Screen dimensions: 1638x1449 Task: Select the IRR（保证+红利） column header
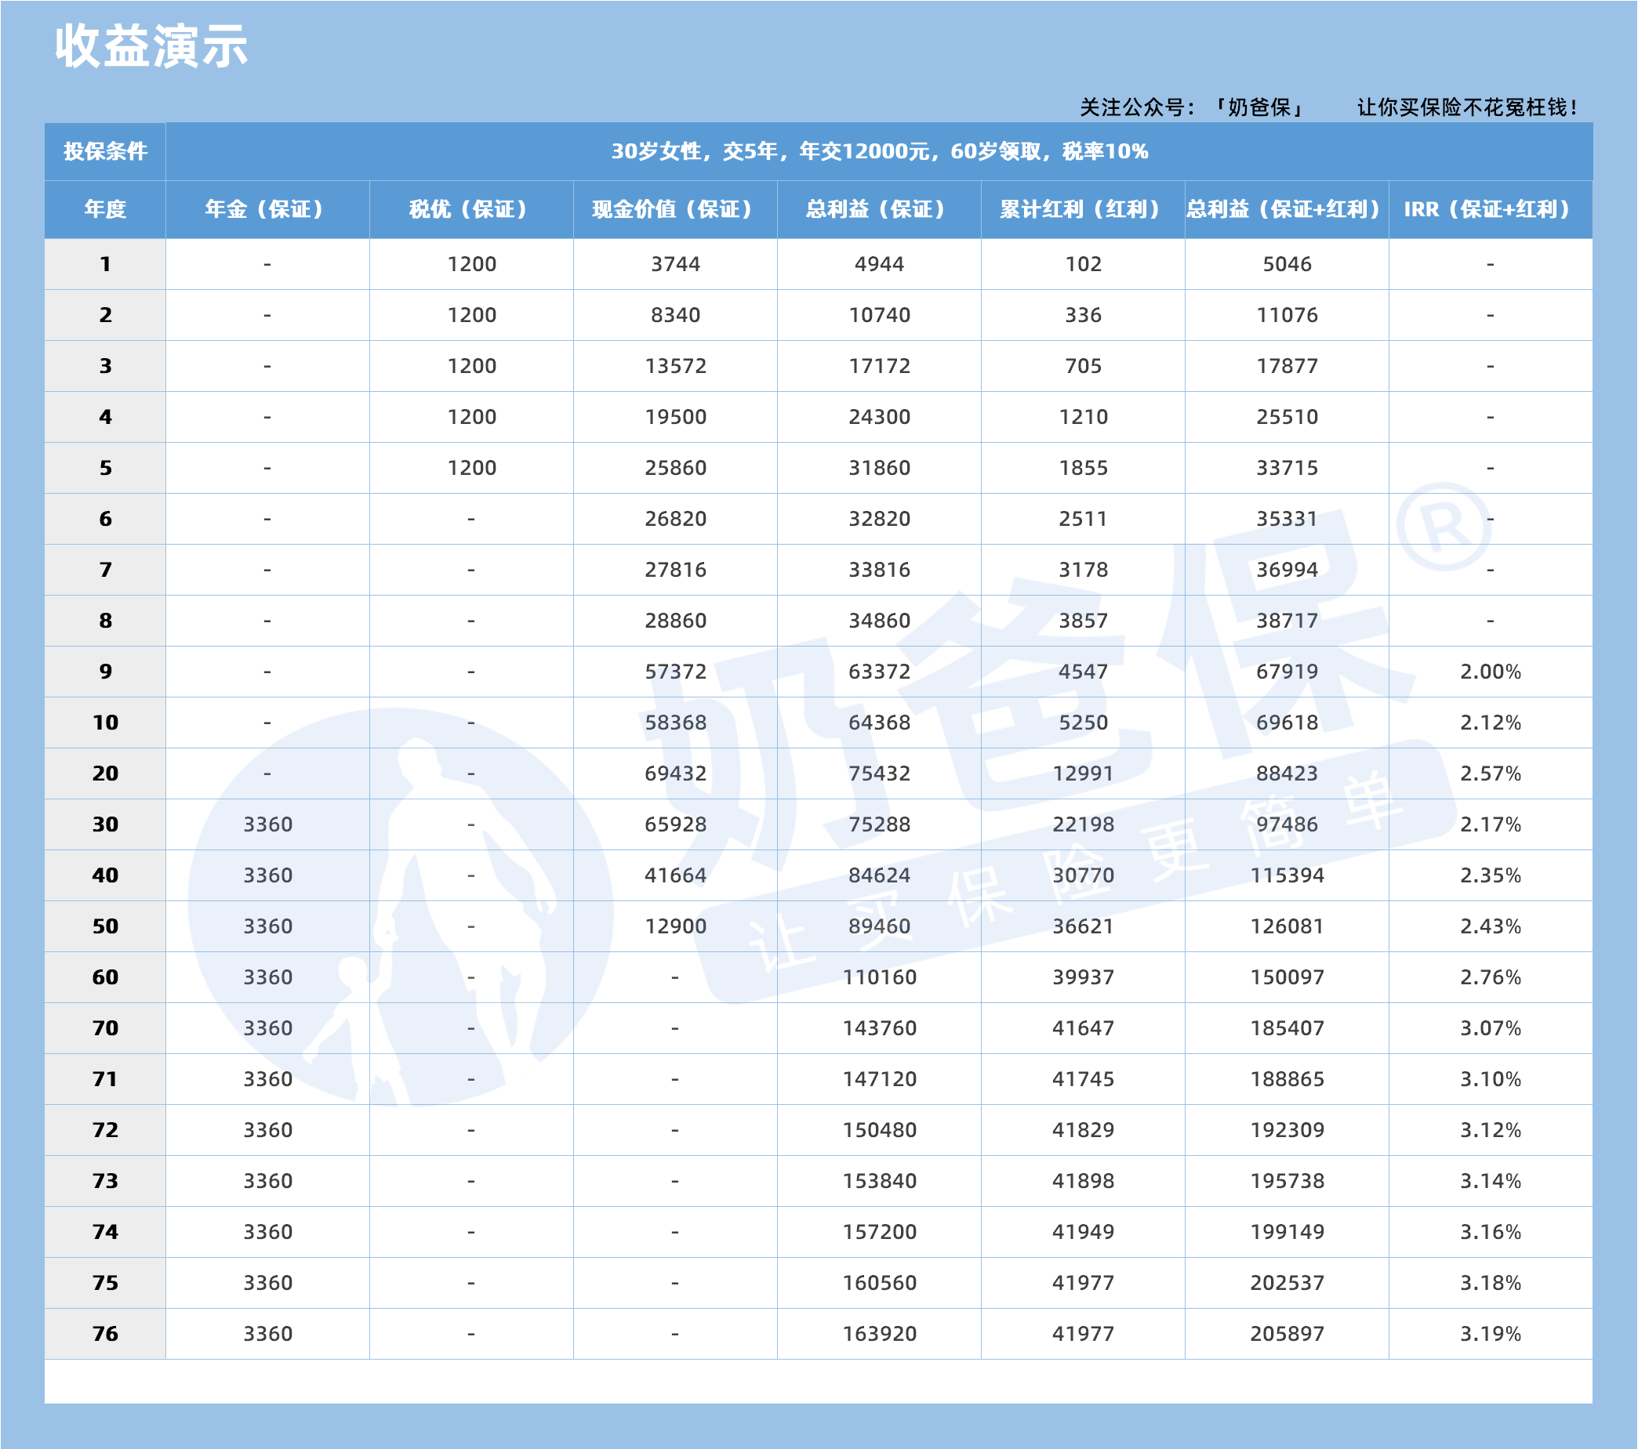click(x=1490, y=209)
